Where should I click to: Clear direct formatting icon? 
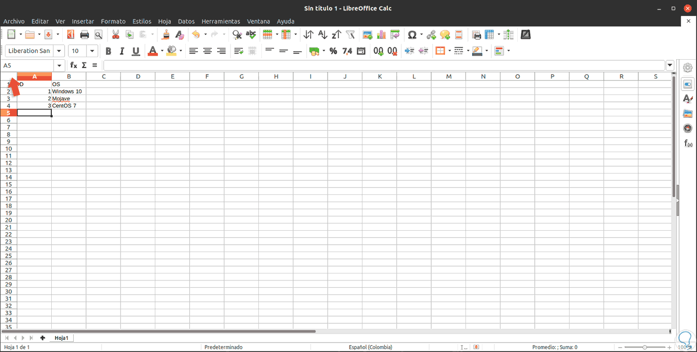tap(180, 34)
